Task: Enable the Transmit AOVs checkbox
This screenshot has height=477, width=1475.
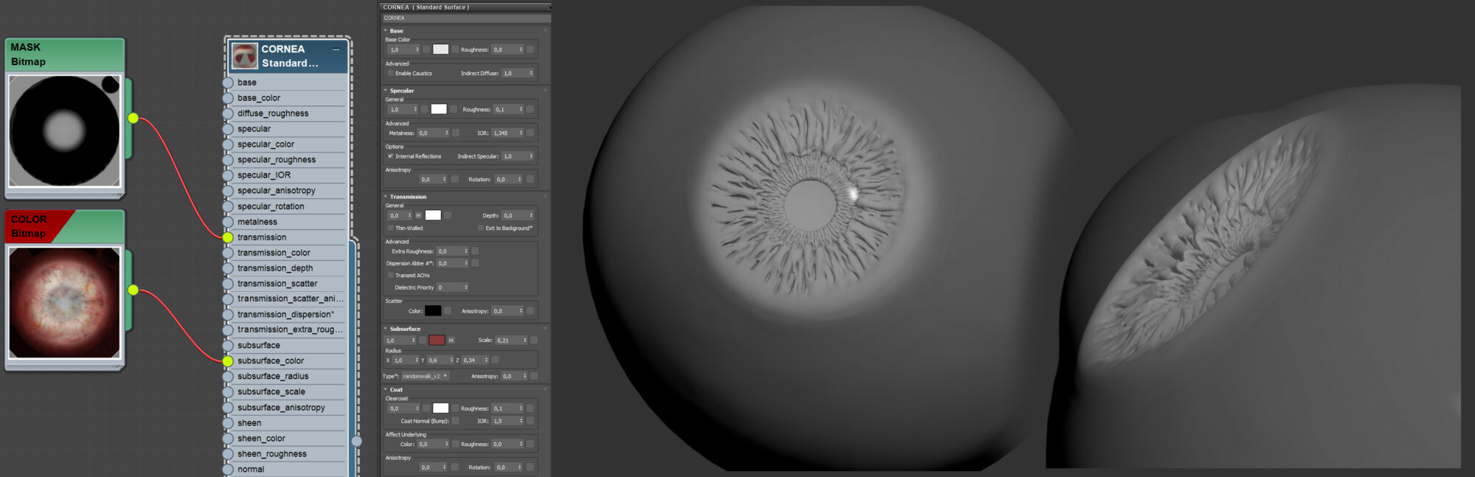Action: [x=390, y=275]
